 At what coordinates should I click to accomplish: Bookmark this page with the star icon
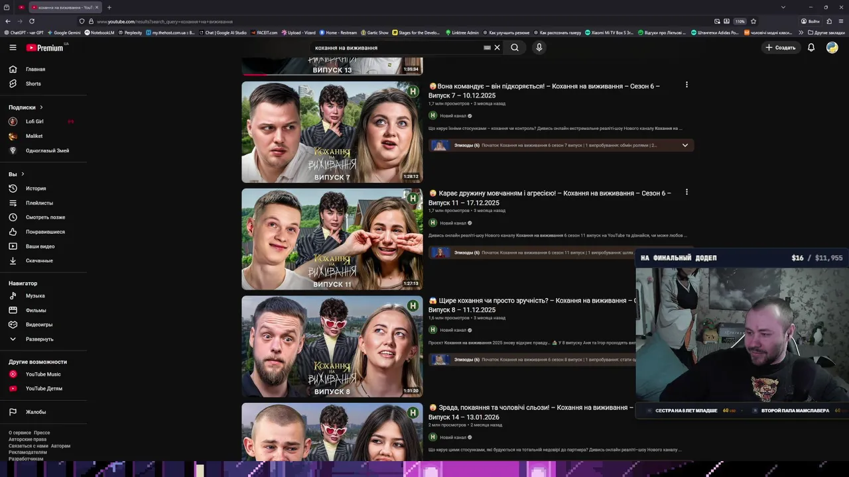coord(753,21)
